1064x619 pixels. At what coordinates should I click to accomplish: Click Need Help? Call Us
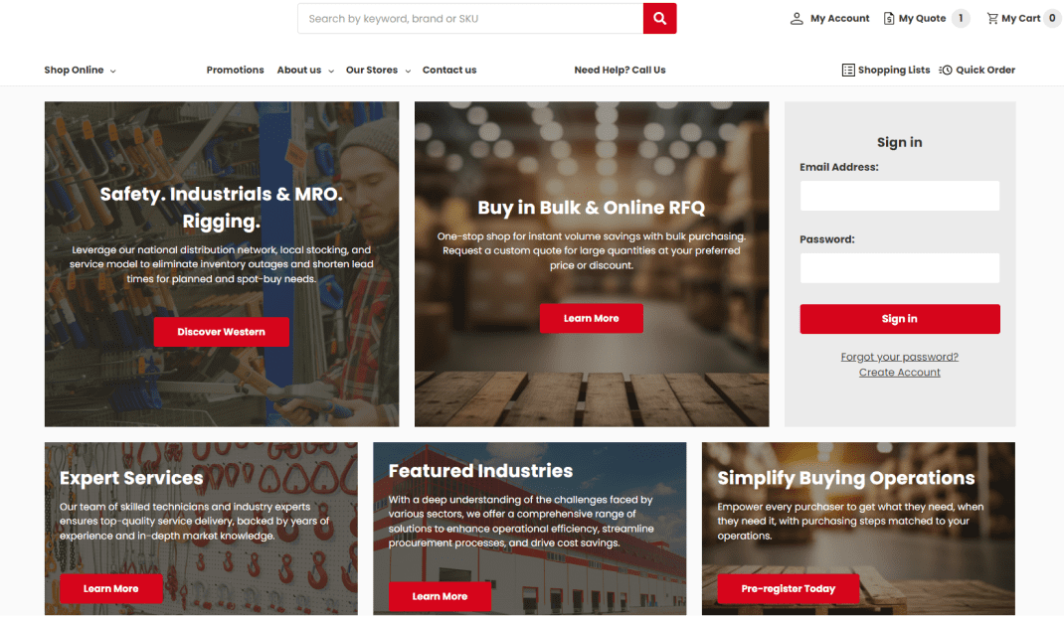[620, 70]
